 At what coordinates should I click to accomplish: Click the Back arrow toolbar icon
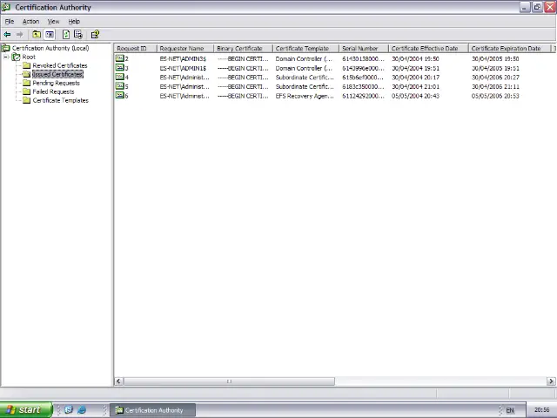[x=7, y=35]
